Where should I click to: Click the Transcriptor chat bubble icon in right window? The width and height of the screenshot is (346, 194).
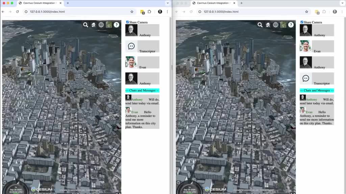pyautogui.click(x=305, y=78)
